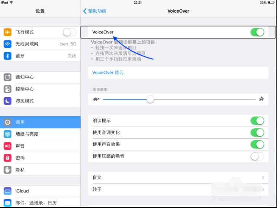The image size is (277, 208).
Task: Tap the 22:21 clock in status bar
Action: pyautogui.click(x=137, y=2)
